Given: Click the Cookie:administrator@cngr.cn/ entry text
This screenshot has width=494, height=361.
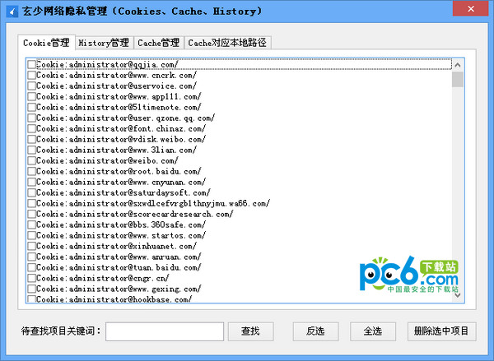Looking at the screenshot, I should tap(103, 279).
